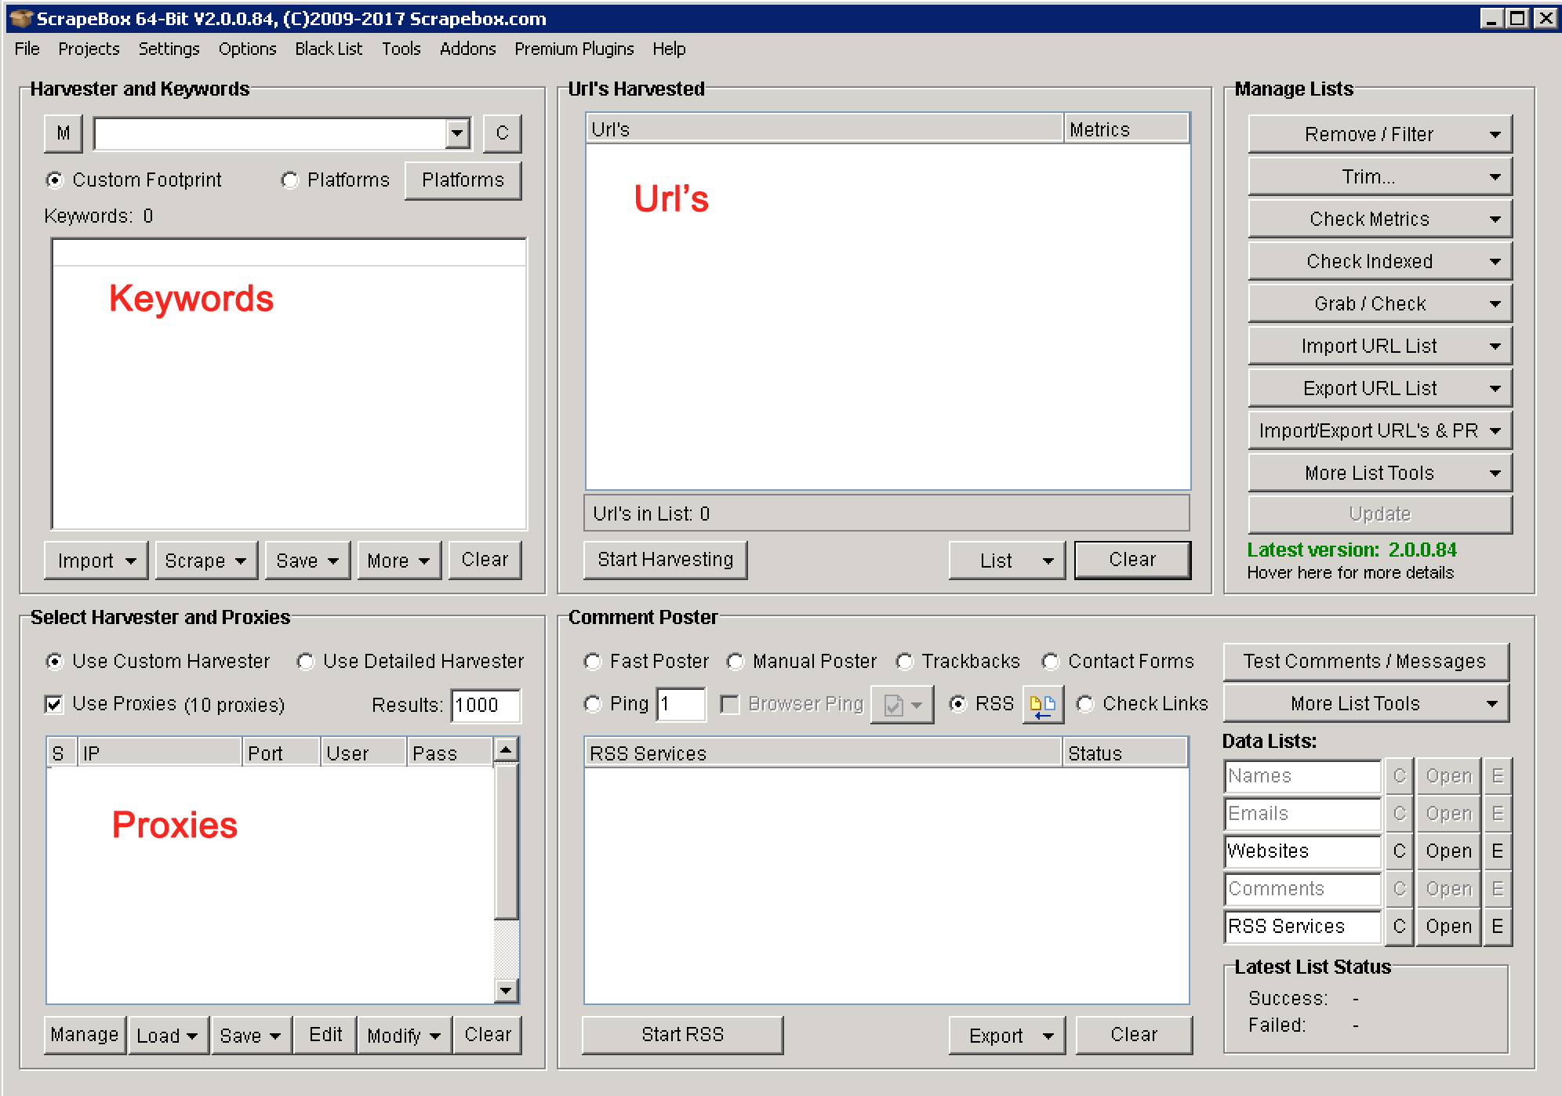Open the Remove / Filter dropdown
This screenshot has height=1096, width=1562.
(1379, 134)
